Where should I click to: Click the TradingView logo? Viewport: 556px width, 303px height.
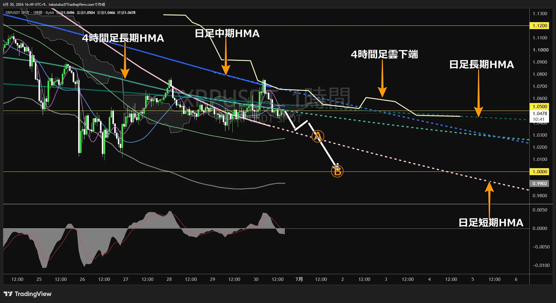pos(28,294)
